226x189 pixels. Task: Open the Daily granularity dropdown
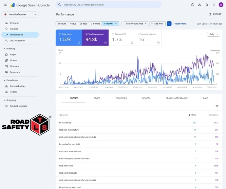tap(214, 34)
